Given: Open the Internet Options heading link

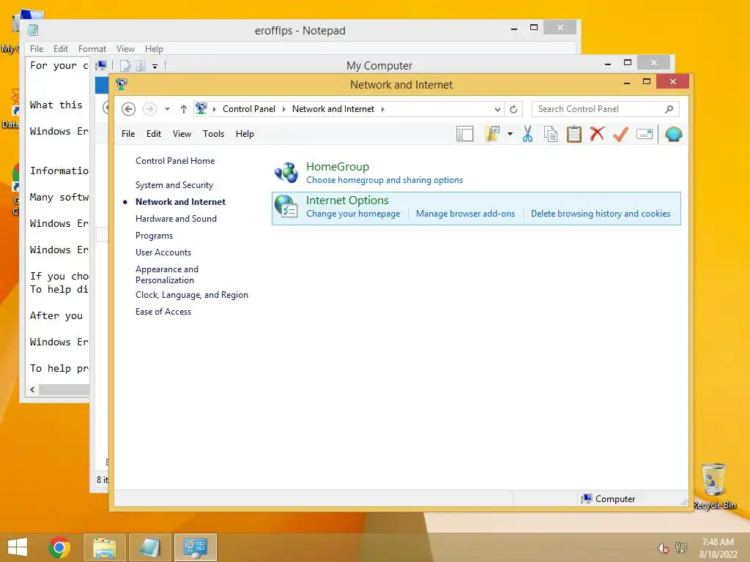Looking at the screenshot, I should tap(347, 201).
